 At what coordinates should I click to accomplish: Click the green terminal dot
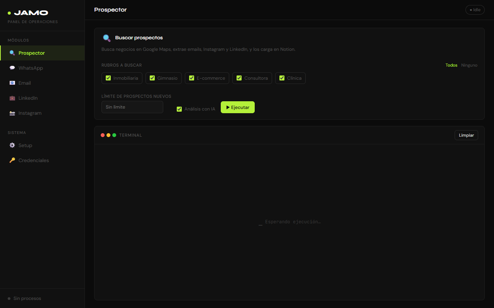114,135
